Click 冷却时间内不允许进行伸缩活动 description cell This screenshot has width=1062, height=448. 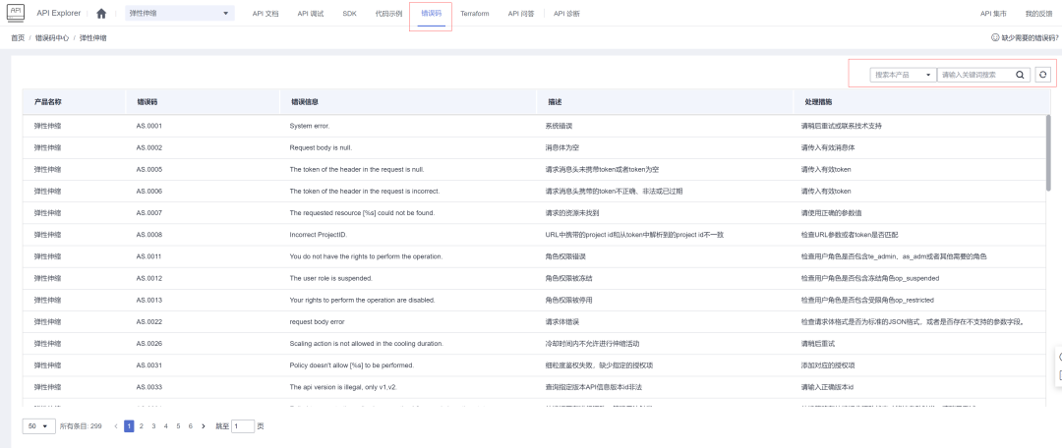point(592,344)
